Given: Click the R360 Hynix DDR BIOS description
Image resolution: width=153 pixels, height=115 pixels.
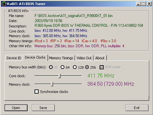Looking at the screenshot, I should (89, 26).
